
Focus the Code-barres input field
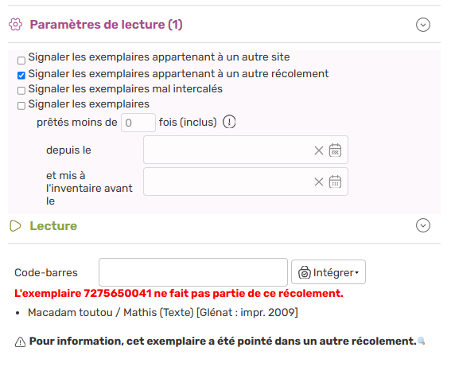tap(193, 272)
